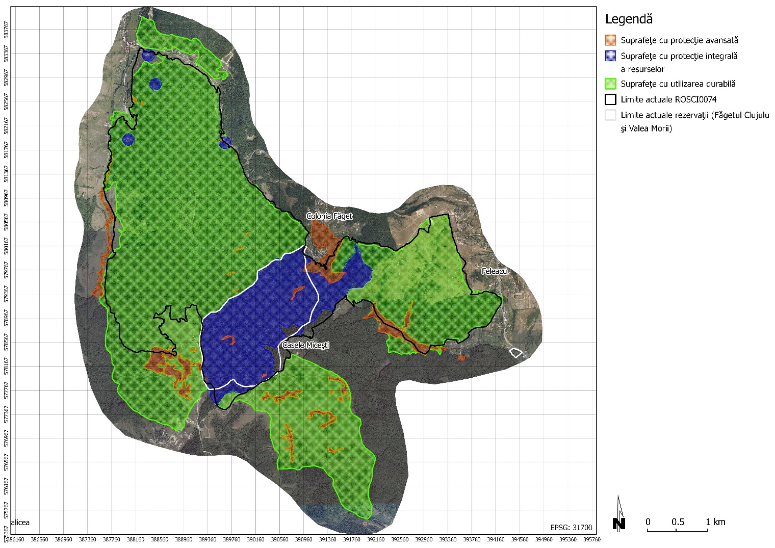This screenshot has width=775, height=548.
Task: Click the '582967' northing label
Action: [x=6, y=78]
